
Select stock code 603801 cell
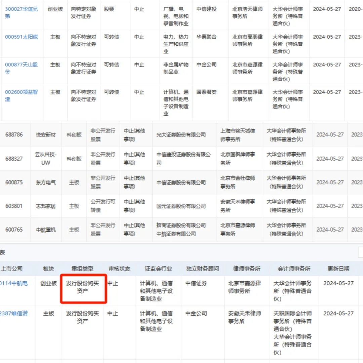click(x=14, y=206)
